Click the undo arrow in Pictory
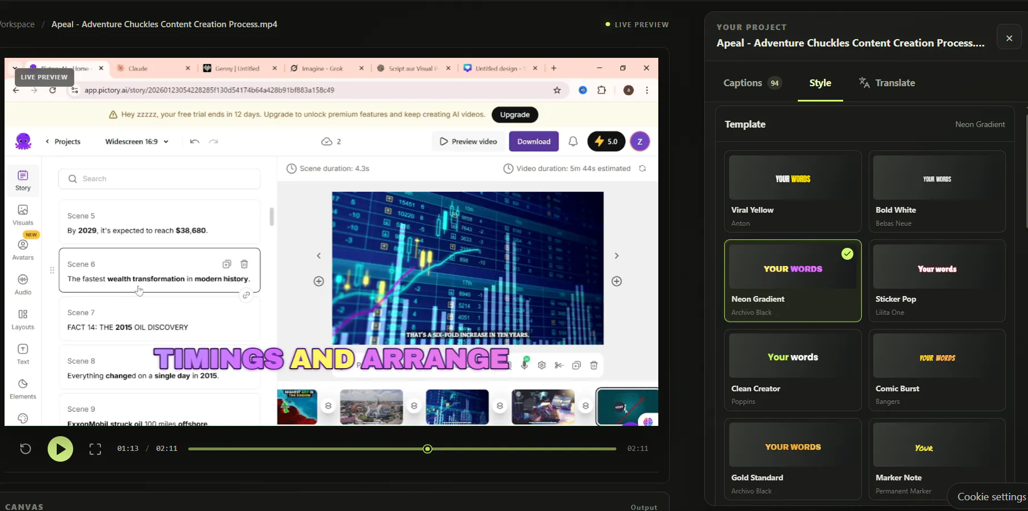The image size is (1028, 511). tap(194, 141)
